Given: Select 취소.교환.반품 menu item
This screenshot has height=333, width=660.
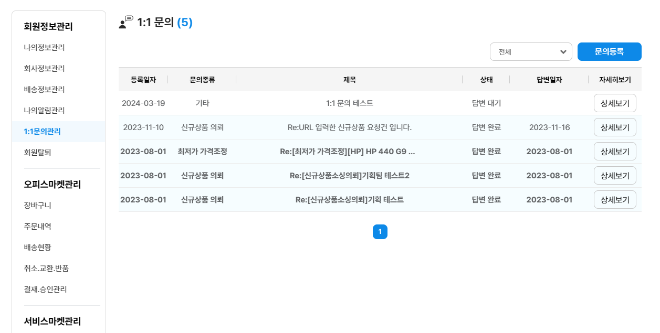Looking at the screenshot, I should [x=46, y=268].
